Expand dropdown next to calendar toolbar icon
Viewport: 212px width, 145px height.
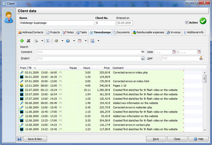86,41
